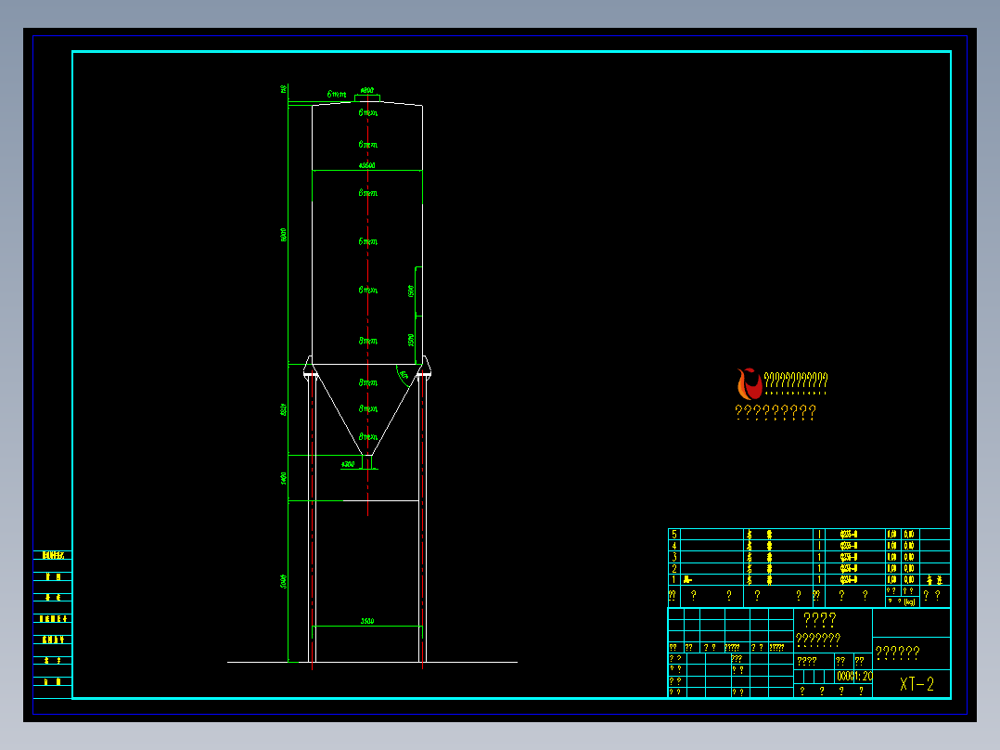Click the conical hopper outline
This screenshot has width=1000, height=750.
pyautogui.click(x=367, y=409)
